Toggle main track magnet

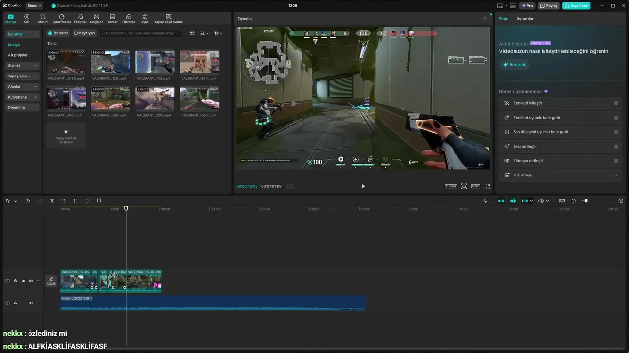(x=501, y=201)
